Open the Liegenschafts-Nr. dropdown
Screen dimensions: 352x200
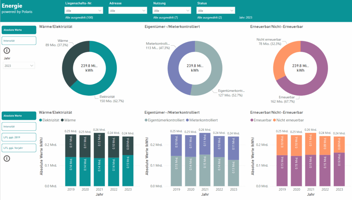coord(84,11)
